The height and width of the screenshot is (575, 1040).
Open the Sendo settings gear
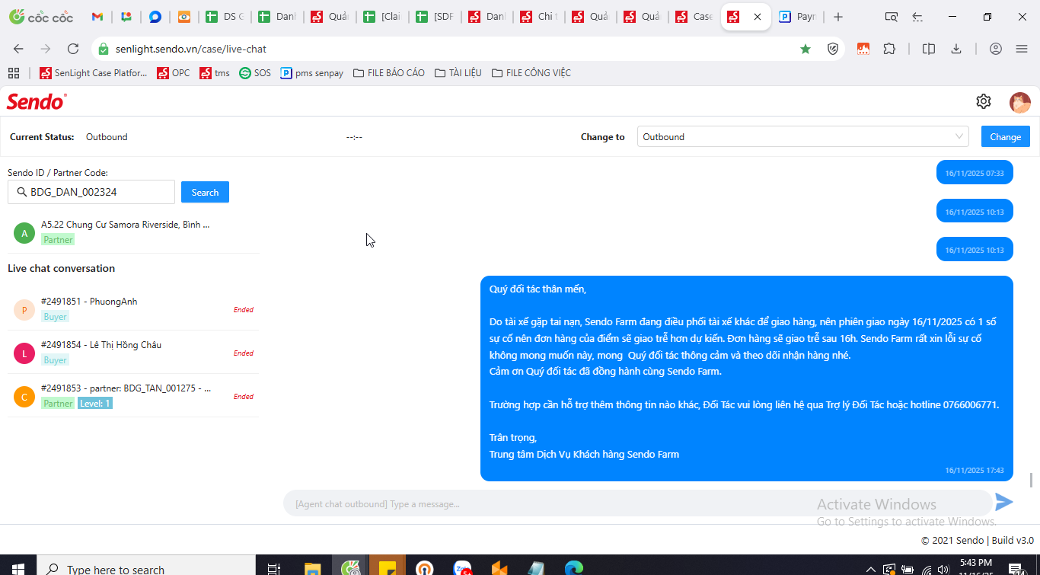pyautogui.click(x=984, y=101)
